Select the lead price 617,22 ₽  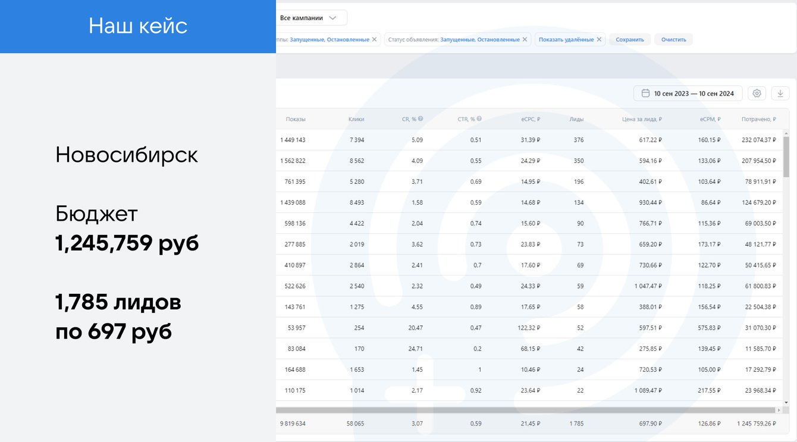click(x=649, y=140)
